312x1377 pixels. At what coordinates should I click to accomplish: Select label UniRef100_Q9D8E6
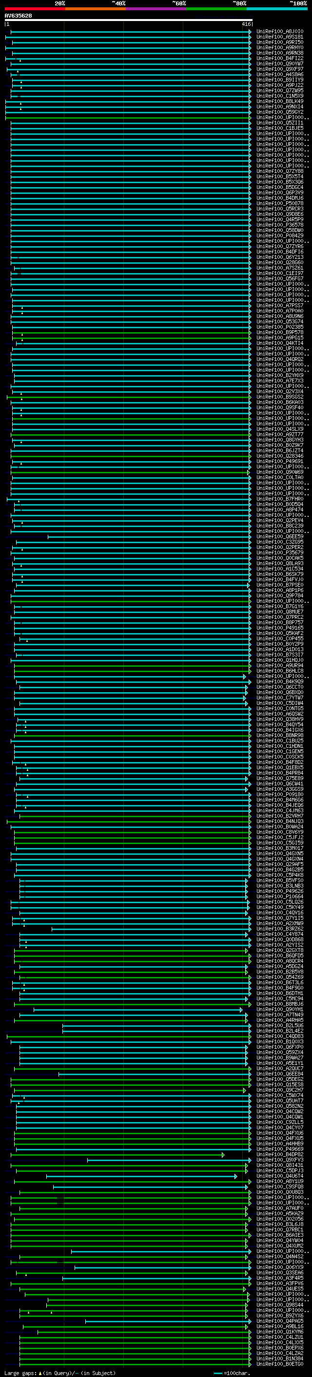point(279,214)
